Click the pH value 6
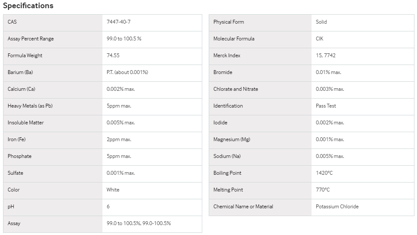Image resolution: width=417 pixels, height=235 pixels. (108, 206)
